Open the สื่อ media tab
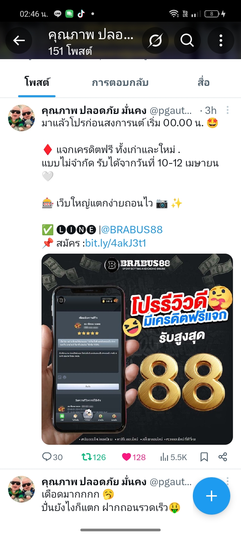Viewport: 241px width, 536px height. coord(204,82)
